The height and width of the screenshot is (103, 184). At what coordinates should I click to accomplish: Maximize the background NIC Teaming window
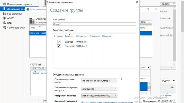147,9
